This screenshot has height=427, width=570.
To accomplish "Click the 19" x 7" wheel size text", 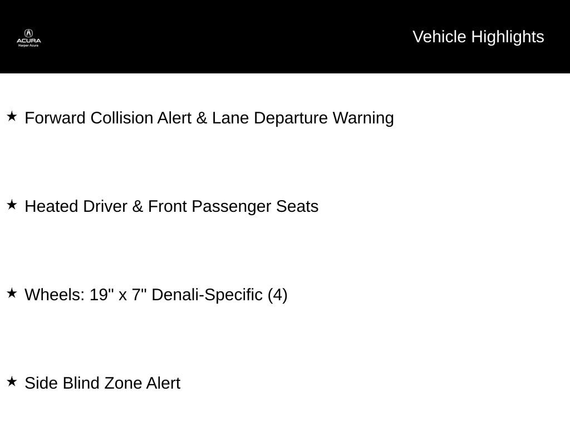I will point(118,295).
